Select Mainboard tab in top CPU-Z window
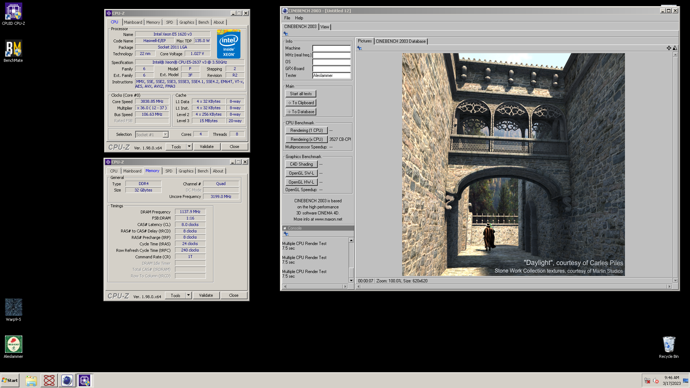690x388 pixels. (133, 22)
